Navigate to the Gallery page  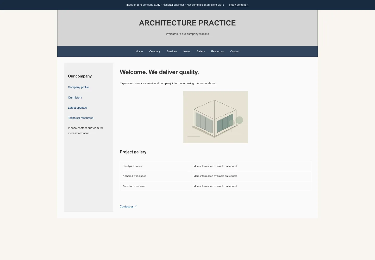pos(201,51)
